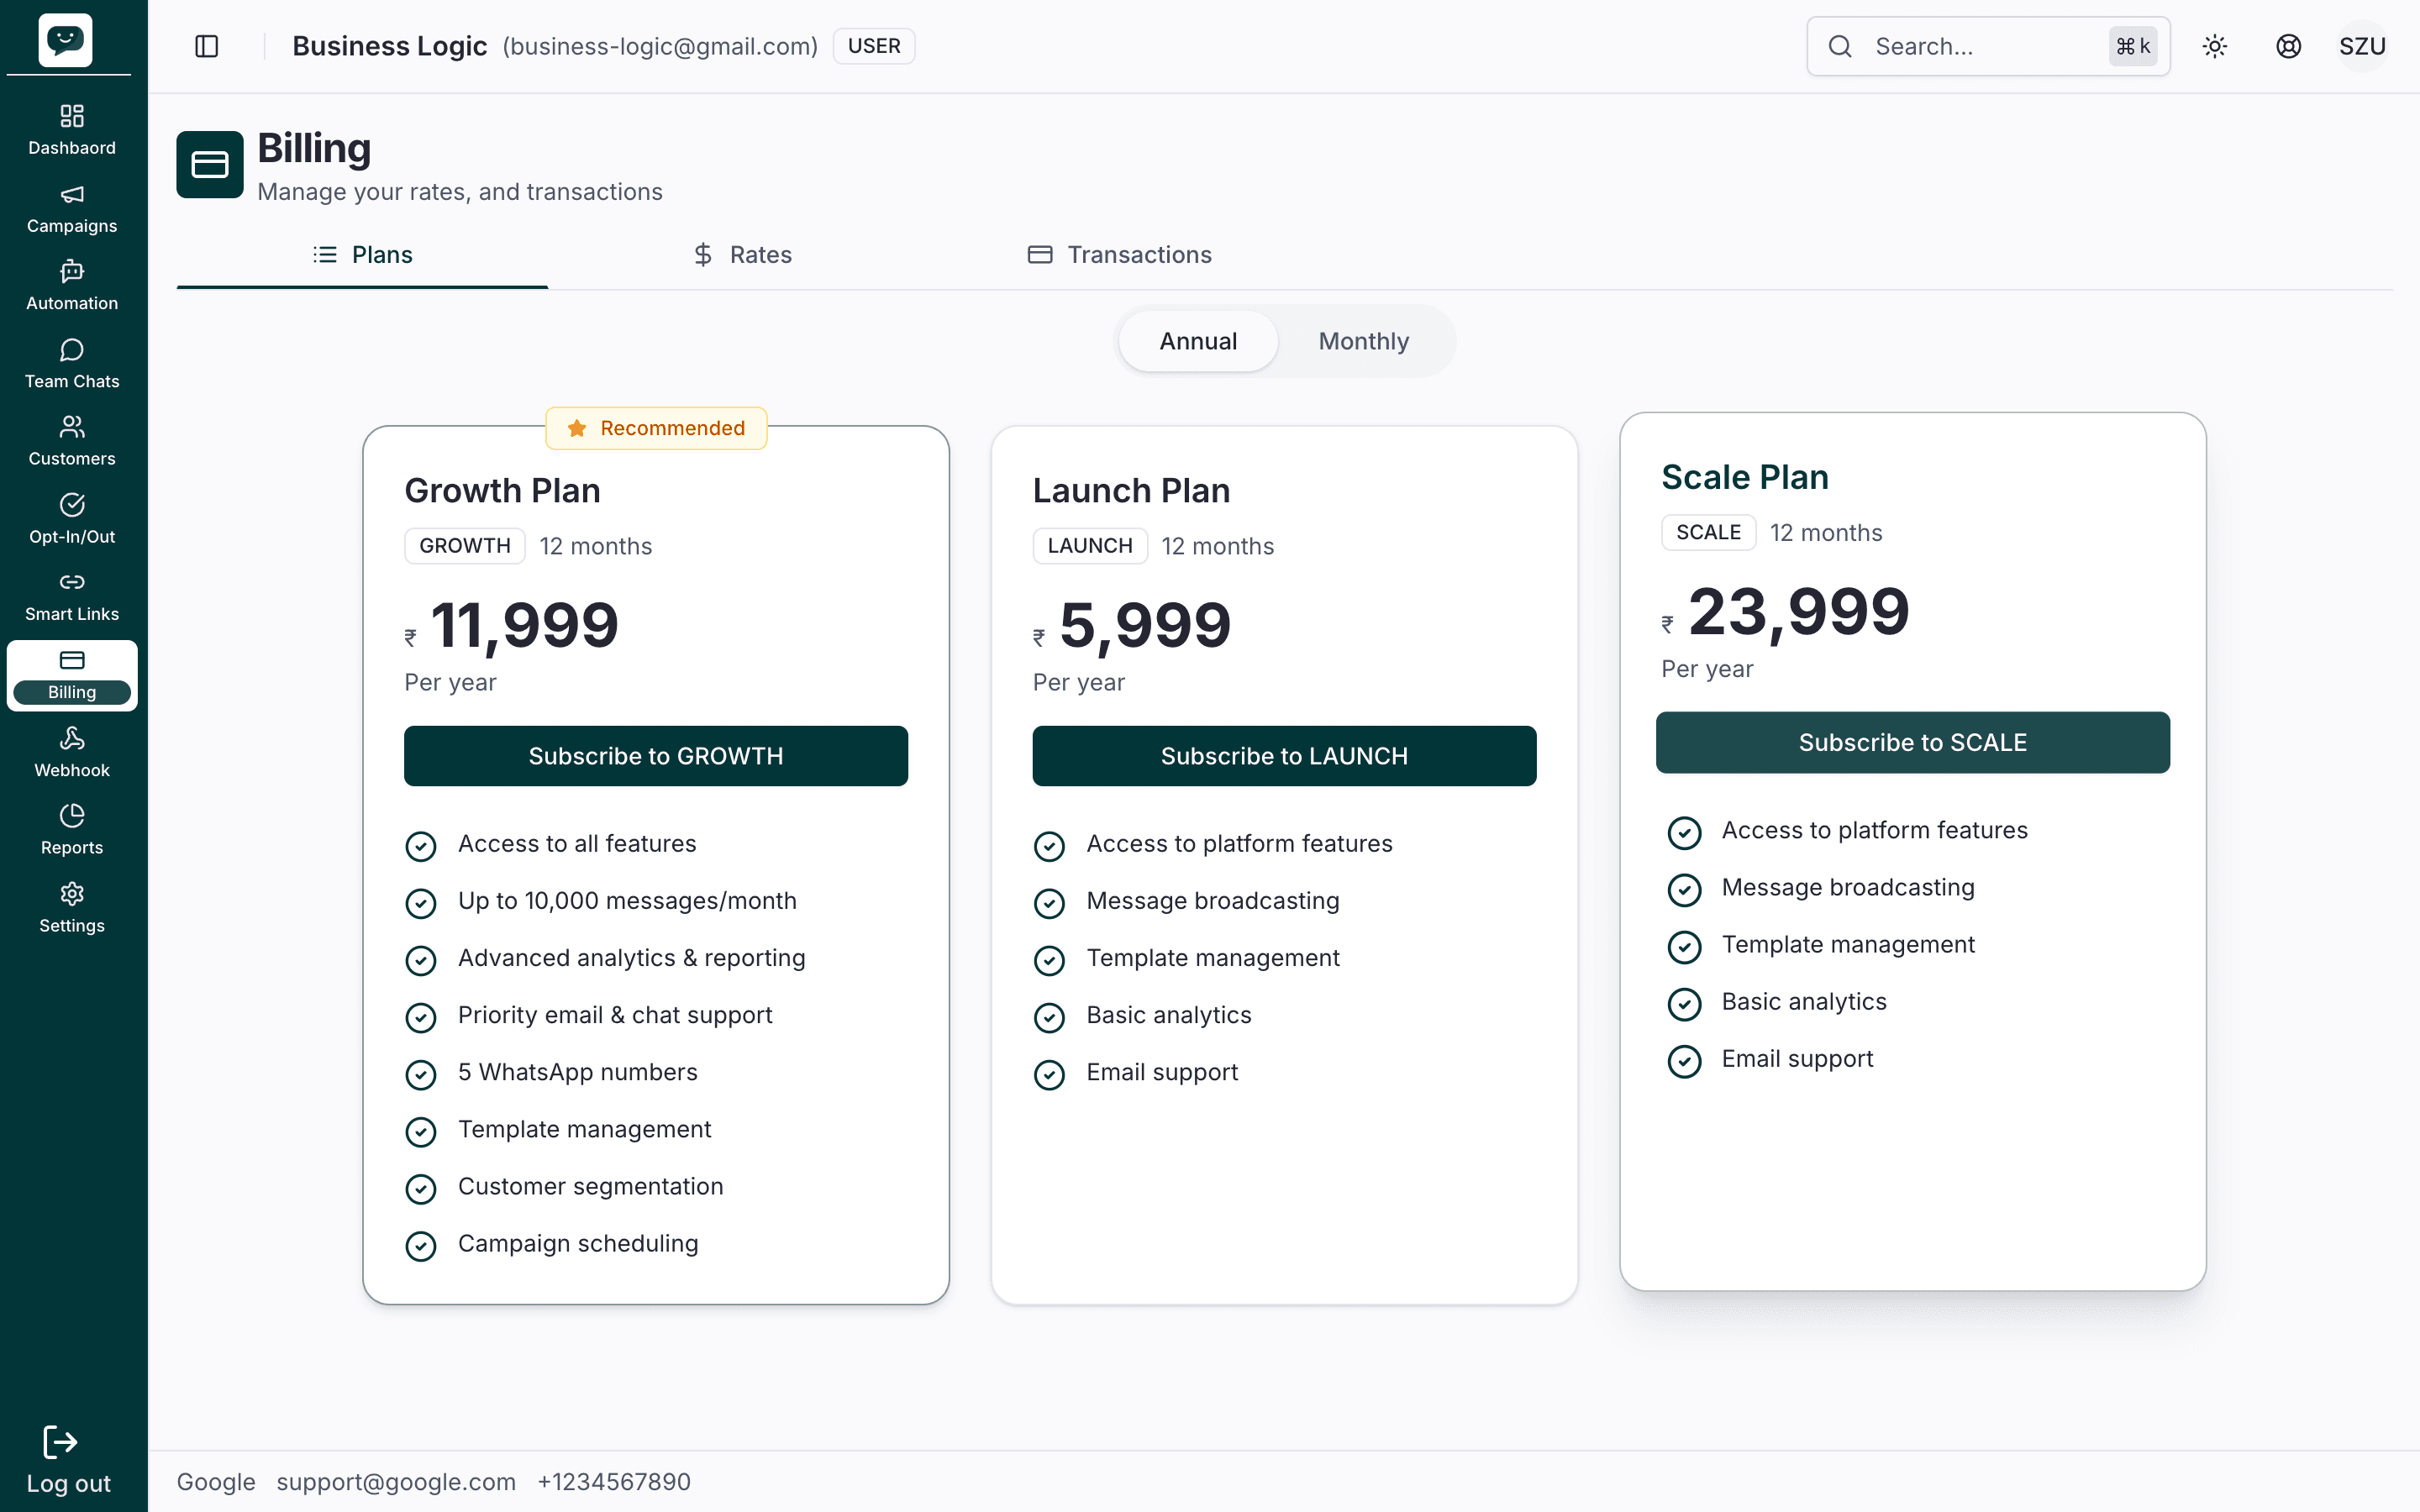
Task: Click 'Up to 10,000 messages/month' item
Action: pos(627,901)
